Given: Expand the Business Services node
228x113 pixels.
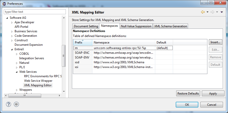Looking at the screenshot, I should (12, 31).
